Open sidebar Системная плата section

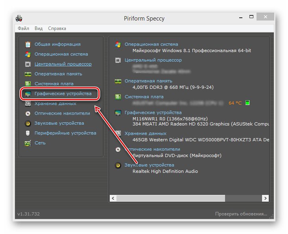coord(54,84)
